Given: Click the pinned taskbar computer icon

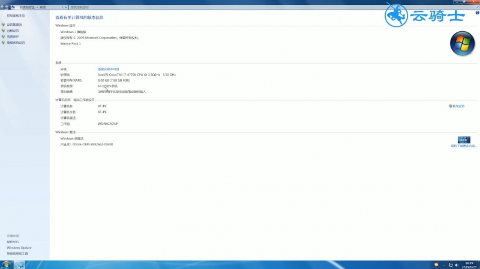Looking at the screenshot, I should (x=19, y=265).
